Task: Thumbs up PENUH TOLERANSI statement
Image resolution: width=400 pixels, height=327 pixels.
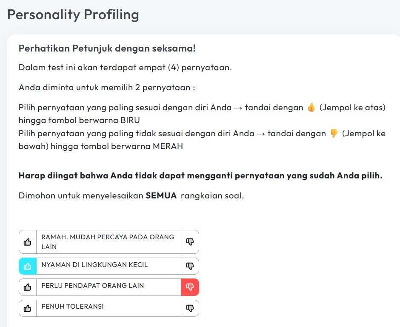Action: [28, 308]
